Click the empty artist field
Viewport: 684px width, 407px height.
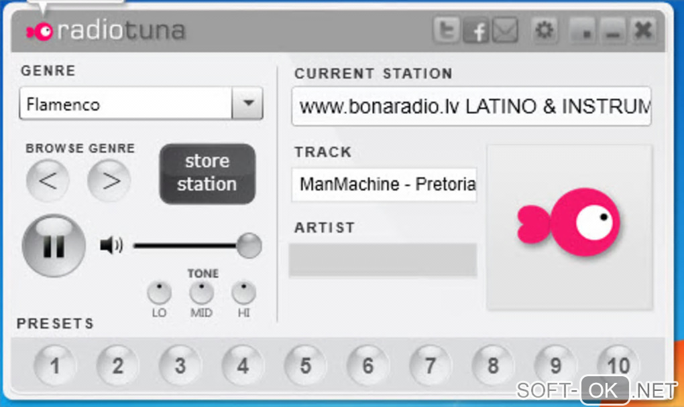[382, 260]
